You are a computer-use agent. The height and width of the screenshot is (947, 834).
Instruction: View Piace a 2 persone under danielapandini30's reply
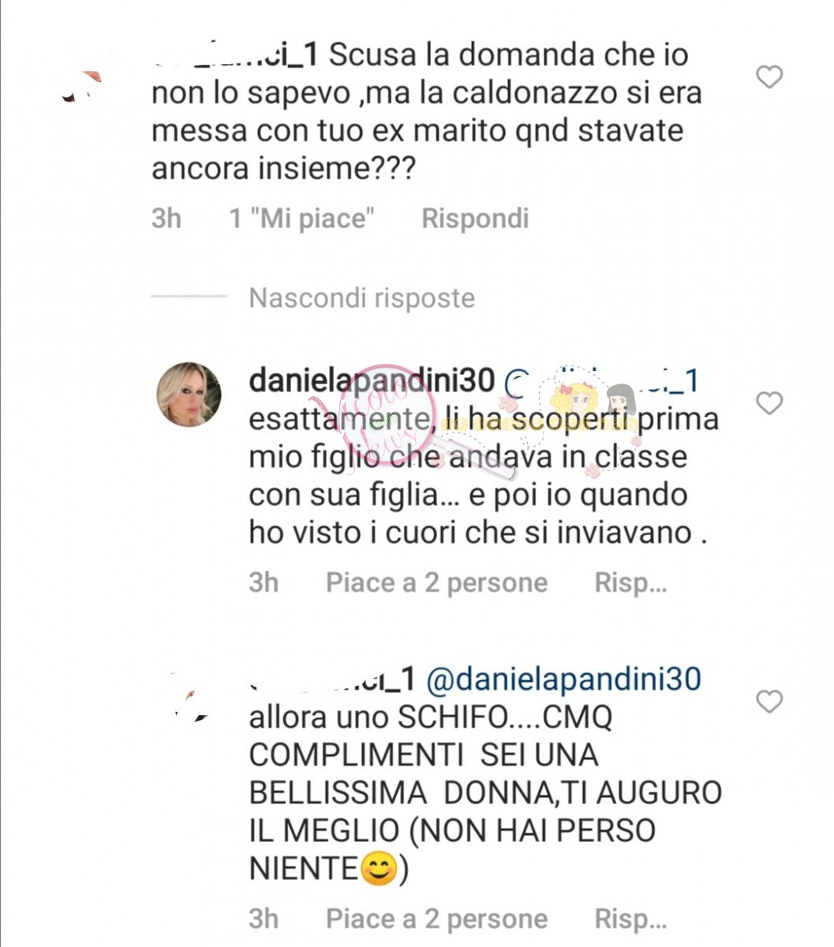point(437,583)
